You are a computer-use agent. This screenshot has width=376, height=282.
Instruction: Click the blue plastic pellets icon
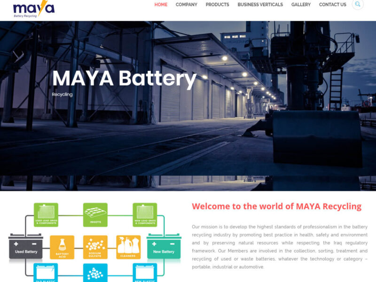coord(95,273)
